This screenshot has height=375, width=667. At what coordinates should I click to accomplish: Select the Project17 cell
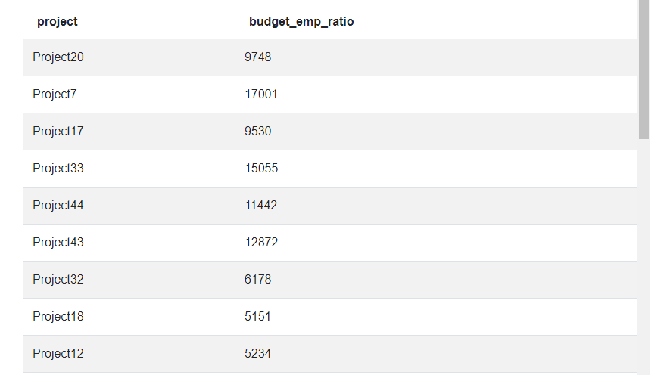pyautogui.click(x=129, y=132)
